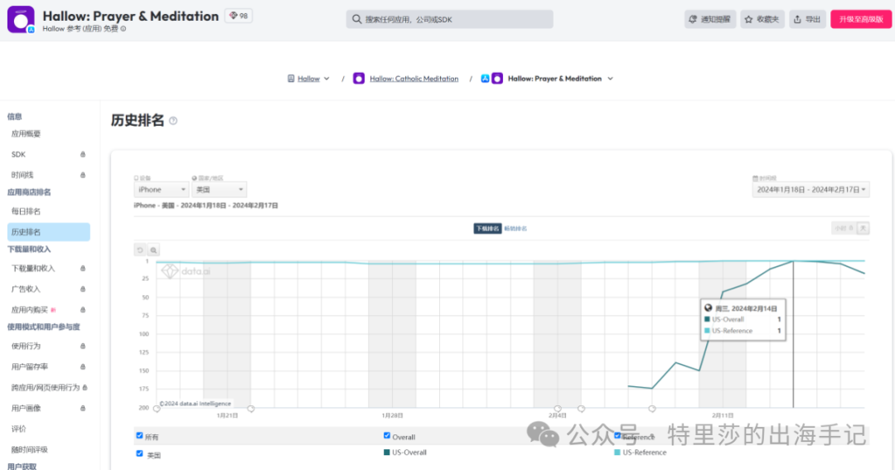Click the info icon beside 免费
Viewport: 895px width, 470px height.
coord(123,28)
